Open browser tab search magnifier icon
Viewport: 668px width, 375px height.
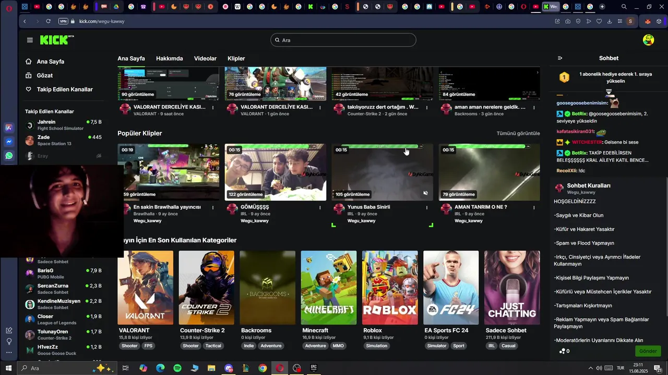(624, 7)
